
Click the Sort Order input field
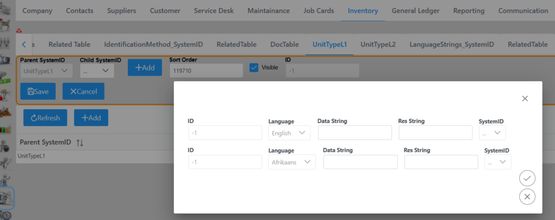click(206, 70)
